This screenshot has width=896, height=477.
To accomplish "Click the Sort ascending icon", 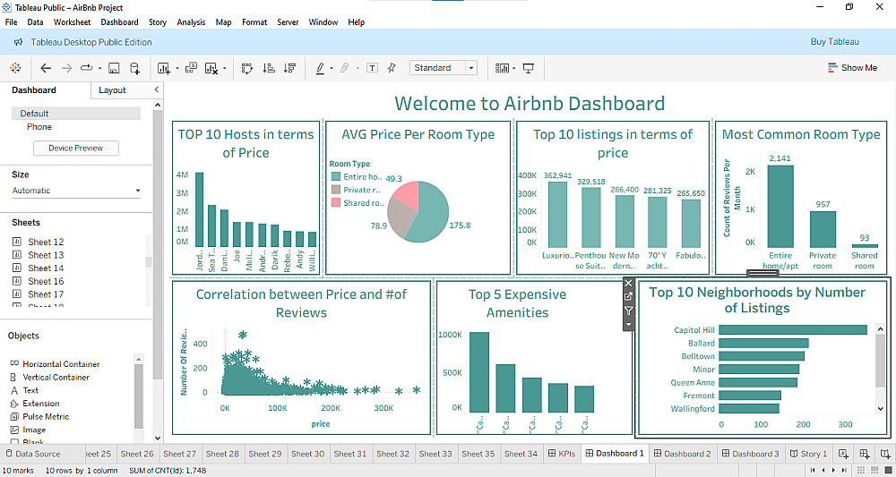I will (x=269, y=68).
